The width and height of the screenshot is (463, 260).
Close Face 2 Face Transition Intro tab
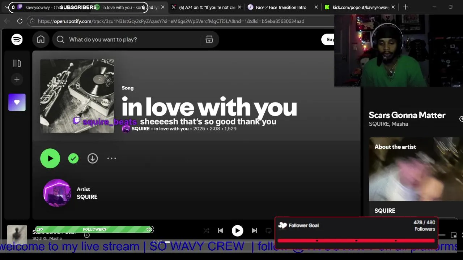[317, 7]
